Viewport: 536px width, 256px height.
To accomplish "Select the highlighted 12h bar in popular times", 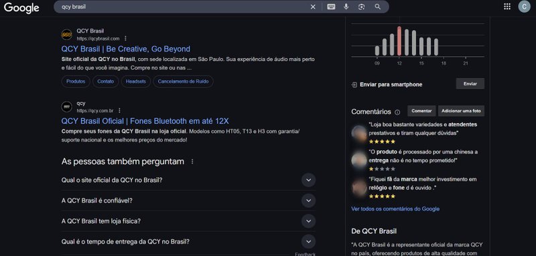I will pos(399,41).
